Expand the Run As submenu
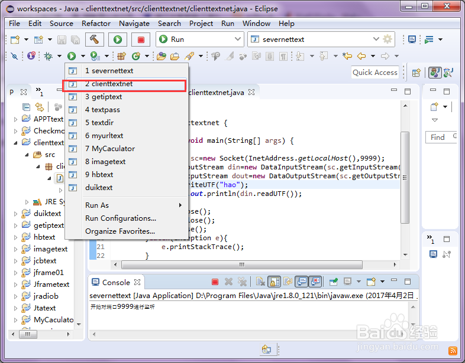 (127, 205)
